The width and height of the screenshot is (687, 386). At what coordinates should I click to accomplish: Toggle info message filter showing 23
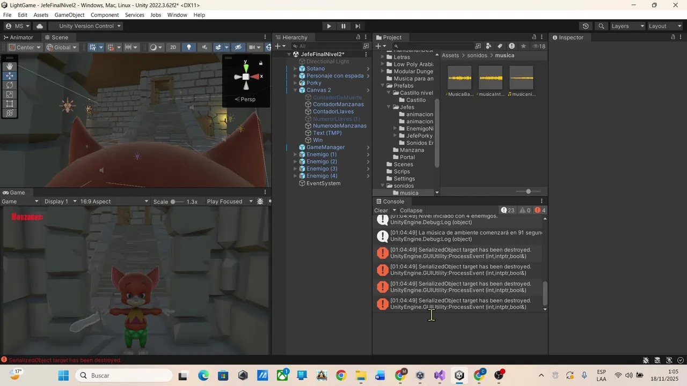coord(508,210)
